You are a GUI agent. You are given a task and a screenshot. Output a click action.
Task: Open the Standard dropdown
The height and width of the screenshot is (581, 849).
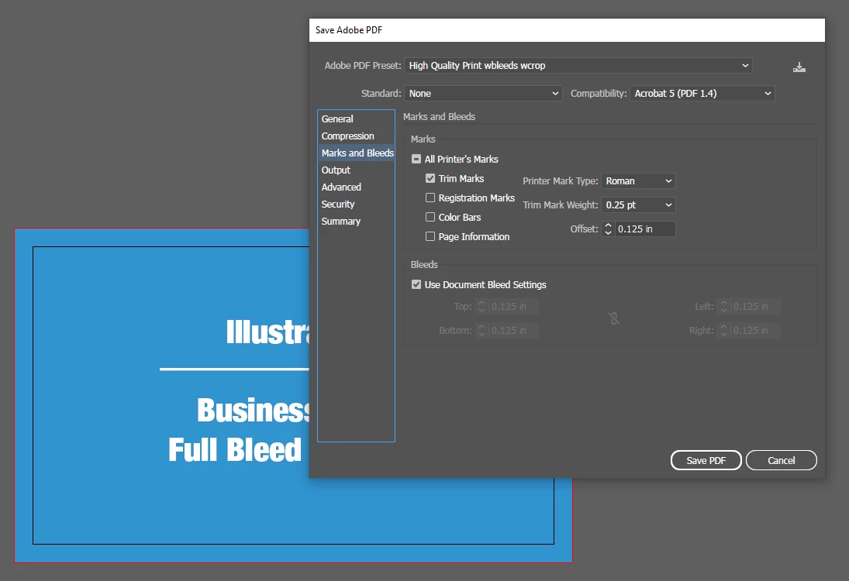click(483, 94)
